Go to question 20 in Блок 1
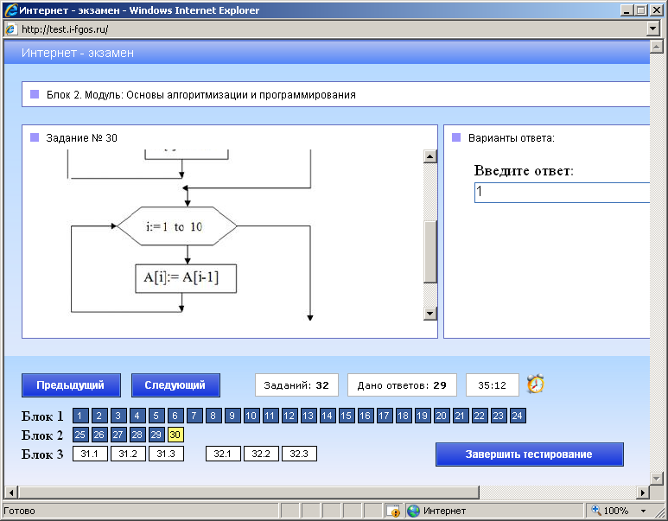 (x=441, y=416)
